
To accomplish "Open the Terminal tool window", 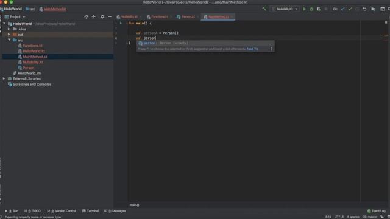I will click(91, 211).
